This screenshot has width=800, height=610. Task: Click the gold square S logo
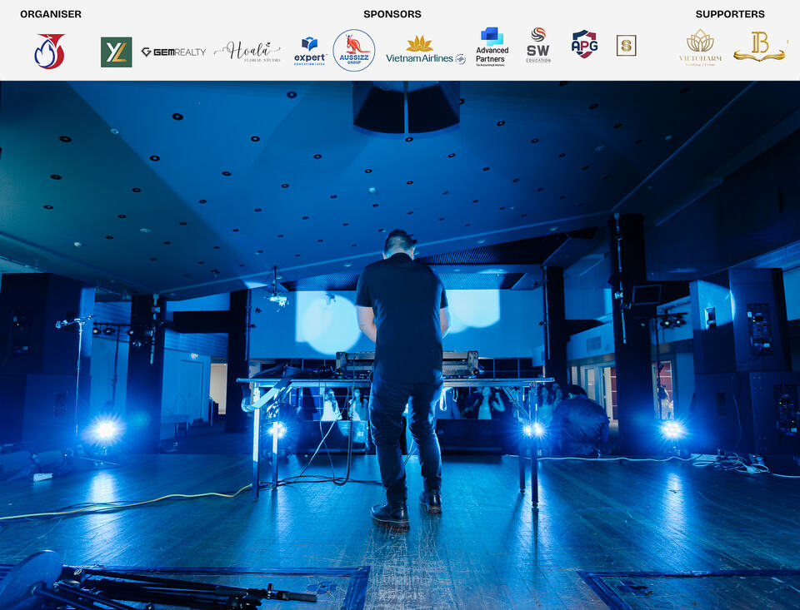pyautogui.click(x=626, y=46)
